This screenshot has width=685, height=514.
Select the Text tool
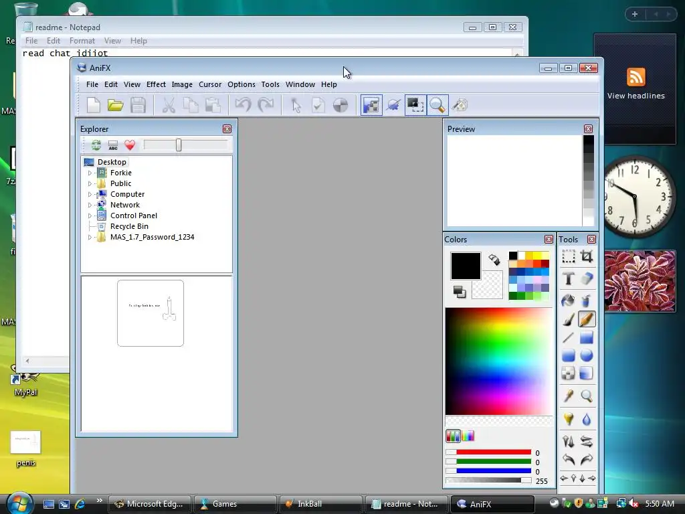pyautogui.click(x=569, y=278)
